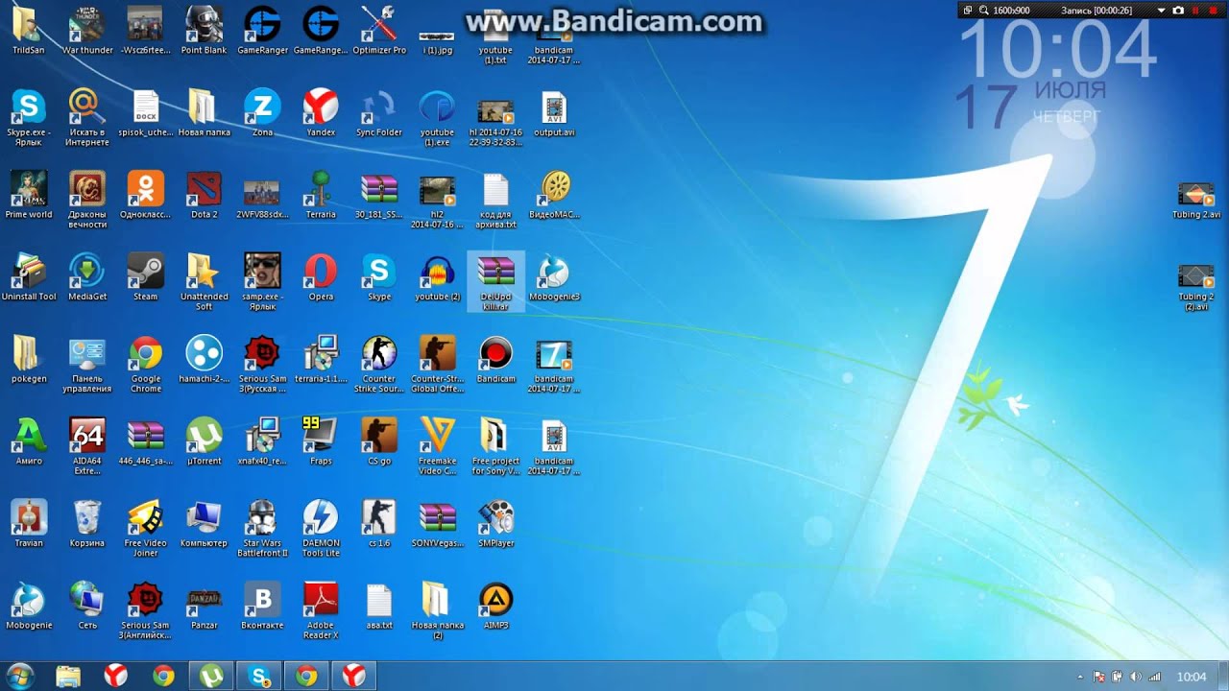
Task: Select the Tubing 2.avi video file
Action: point(1196,201)
